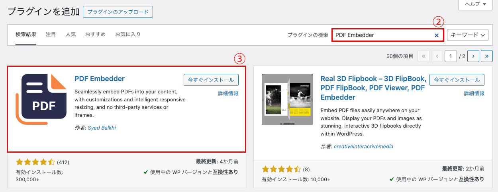
Task: Click the プラグインの検索 label
Action: click(308, 35)
